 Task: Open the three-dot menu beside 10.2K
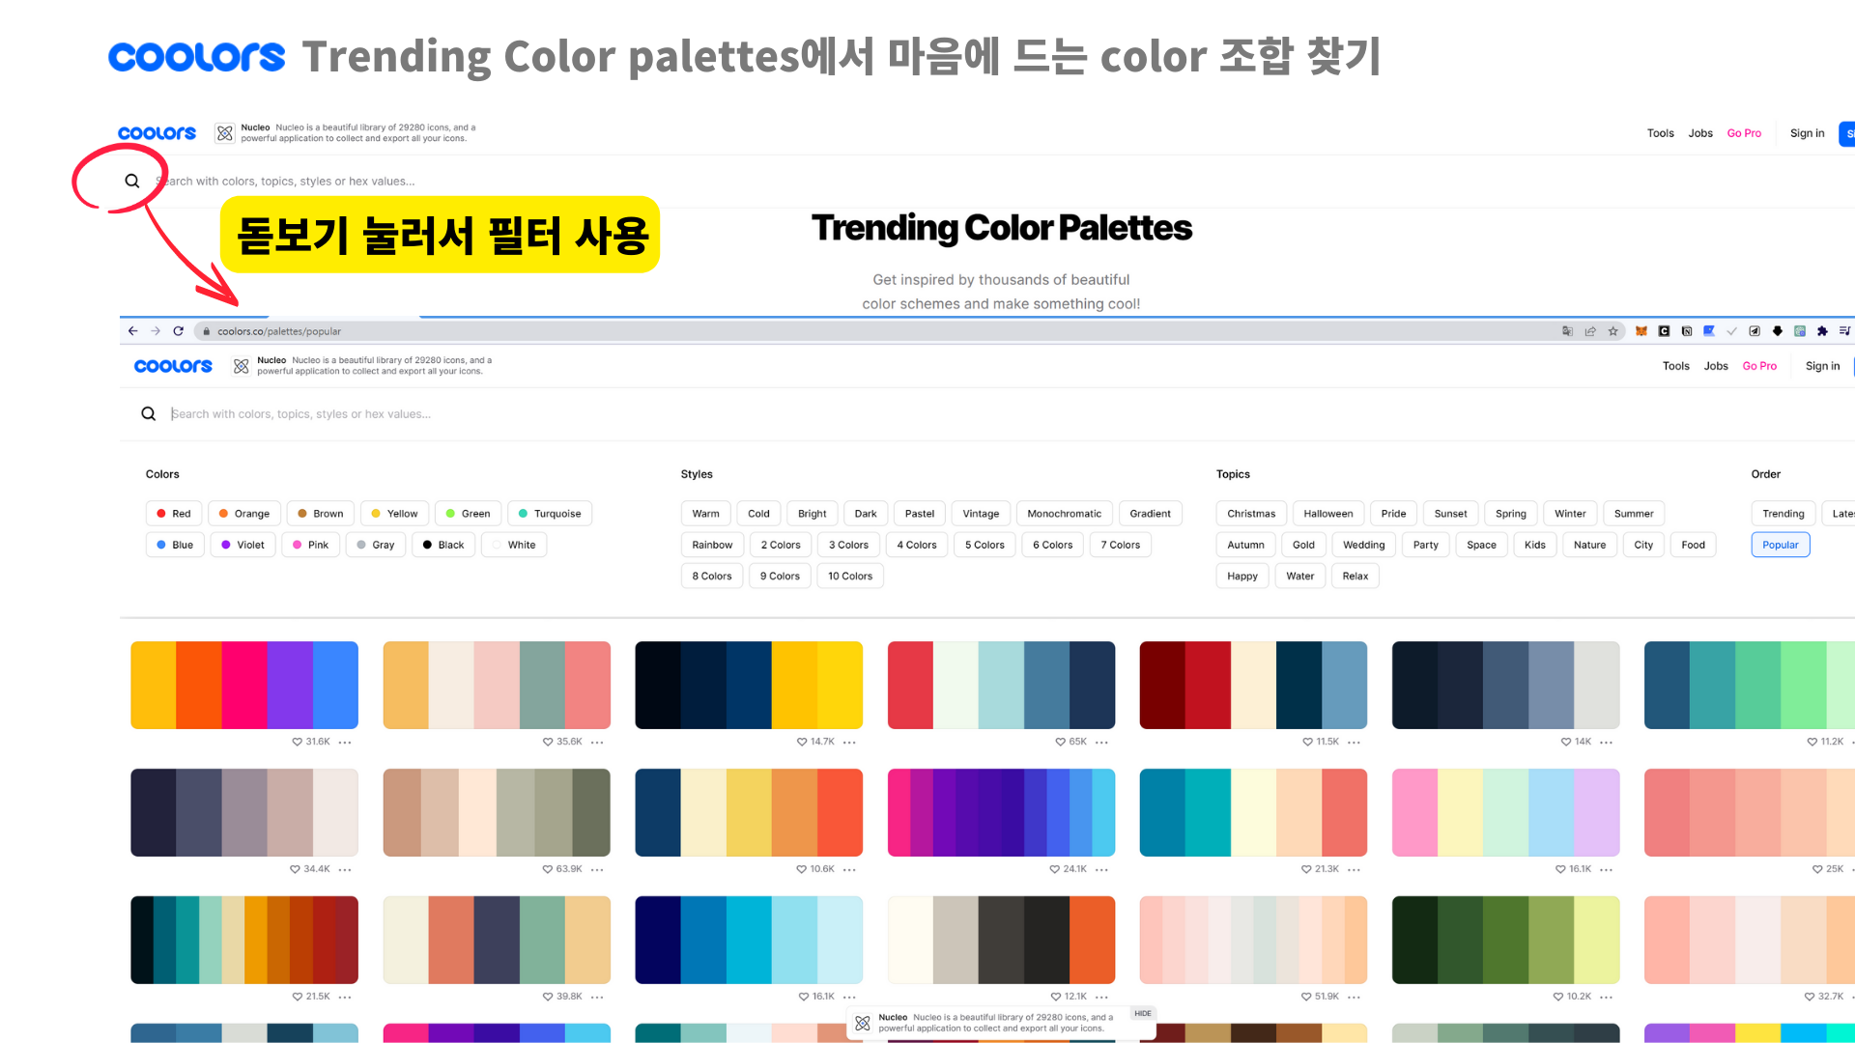(x=1606, y=998)
